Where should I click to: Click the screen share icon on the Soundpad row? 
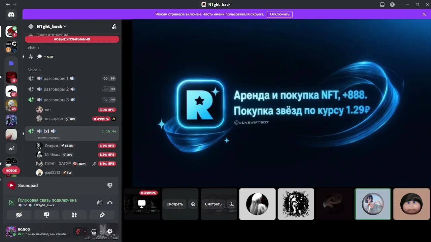coord(110,185)
